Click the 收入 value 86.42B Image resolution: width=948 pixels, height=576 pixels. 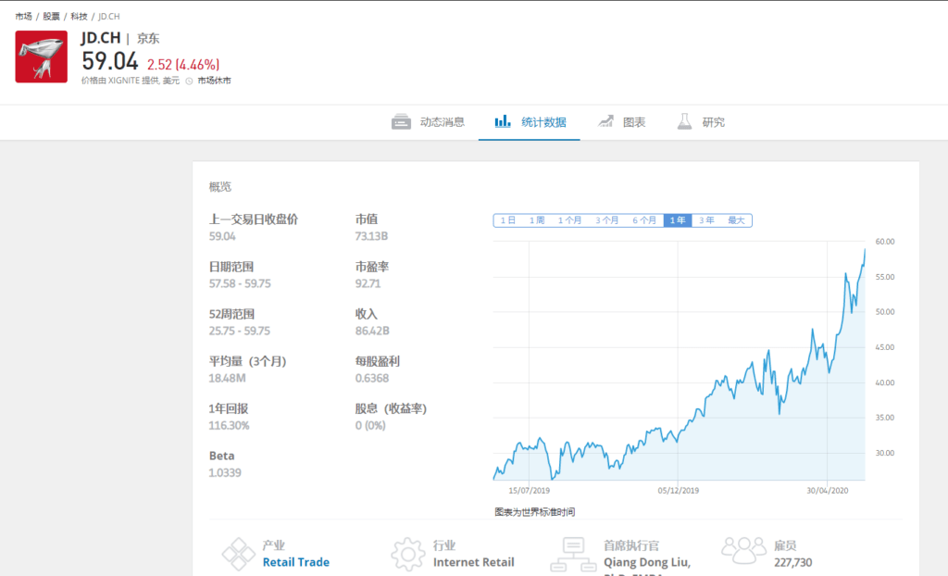tap(372, 331)
